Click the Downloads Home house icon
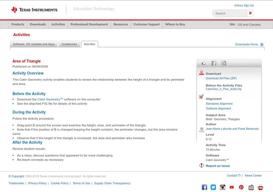273x192 pixels. pos(262,44)
